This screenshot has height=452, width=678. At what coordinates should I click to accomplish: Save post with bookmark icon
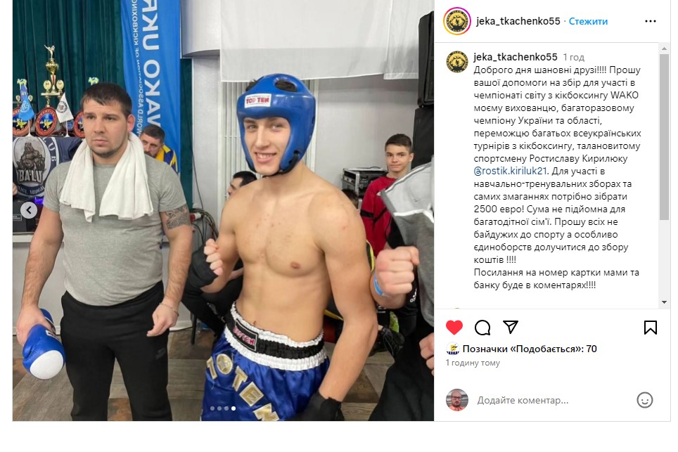tap(651, 328)
